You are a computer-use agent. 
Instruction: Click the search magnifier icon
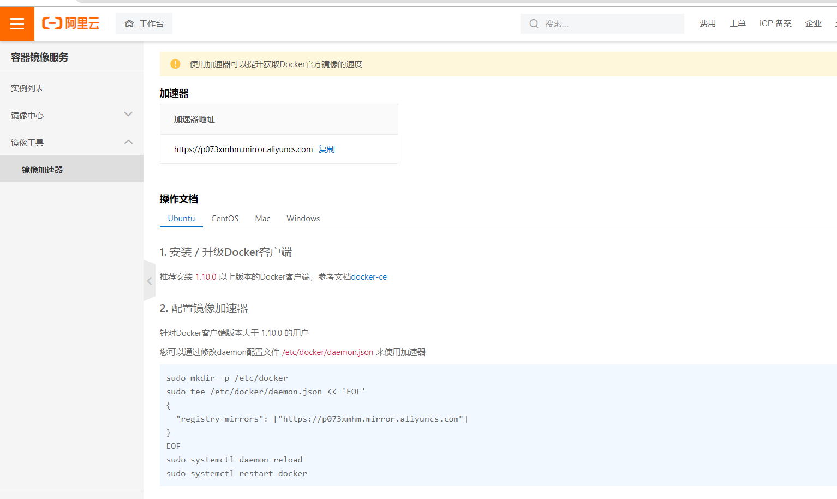coord(534,23)
